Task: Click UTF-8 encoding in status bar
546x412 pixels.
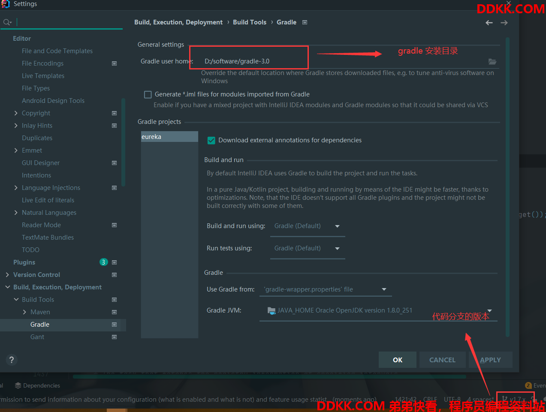Action: [x=452, y=400]
